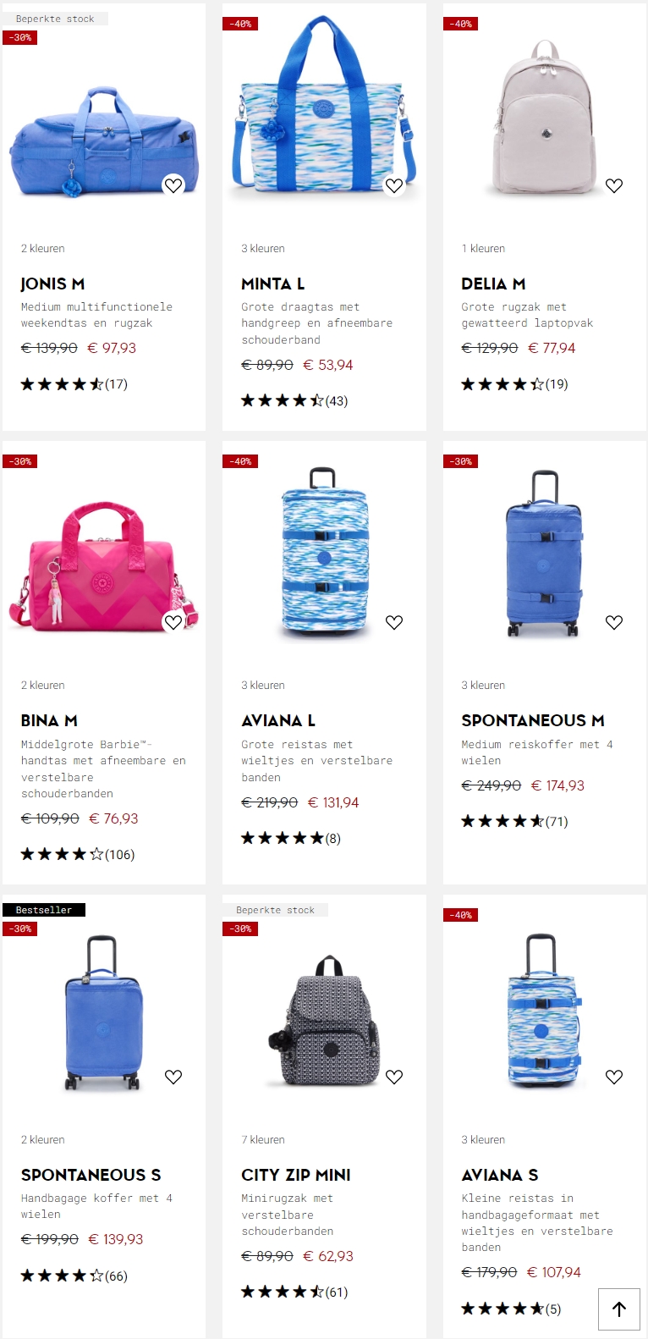Show 3 kleuren options for Aviana L
This screenshot has height=1339, width=648.
point(263,685)
